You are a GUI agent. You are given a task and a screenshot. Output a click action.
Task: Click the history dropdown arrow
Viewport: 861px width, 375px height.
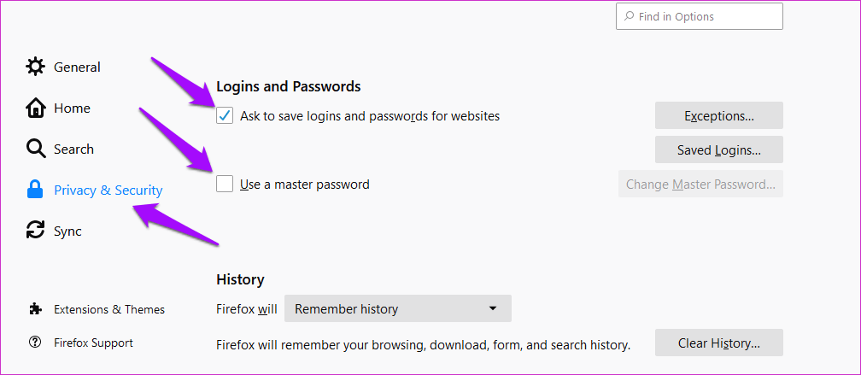[x=493, y=308]
